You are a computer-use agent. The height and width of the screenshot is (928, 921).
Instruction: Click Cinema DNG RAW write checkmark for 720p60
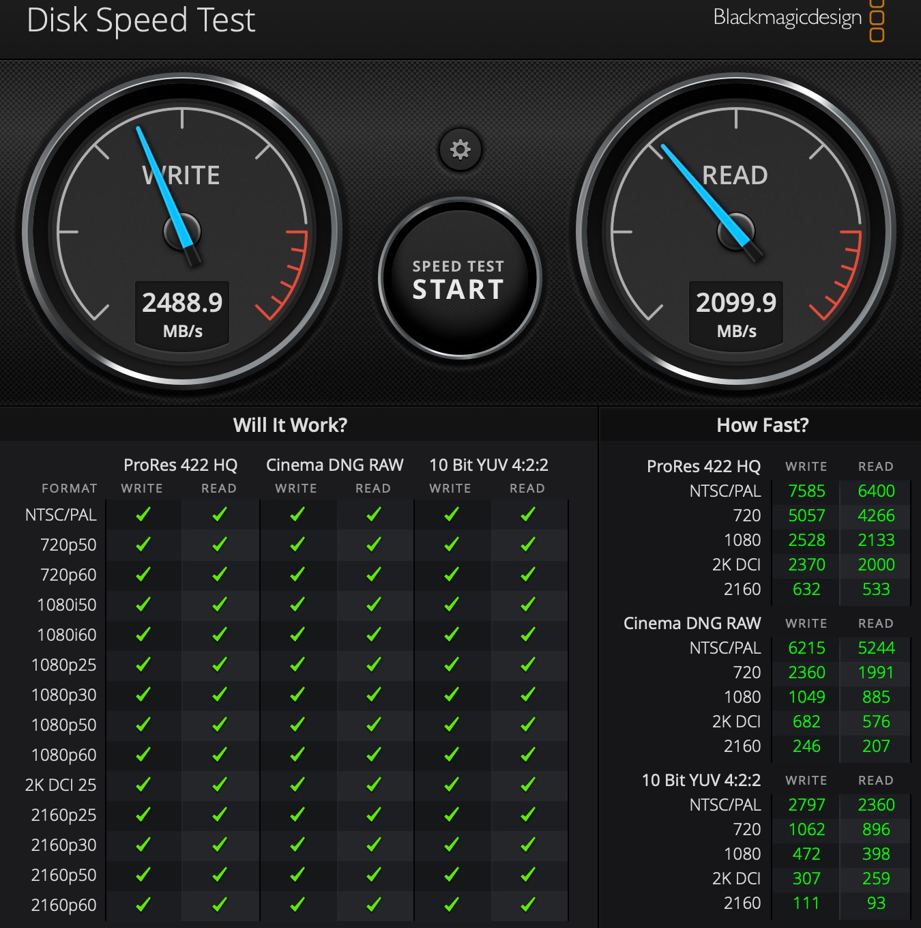297,575
